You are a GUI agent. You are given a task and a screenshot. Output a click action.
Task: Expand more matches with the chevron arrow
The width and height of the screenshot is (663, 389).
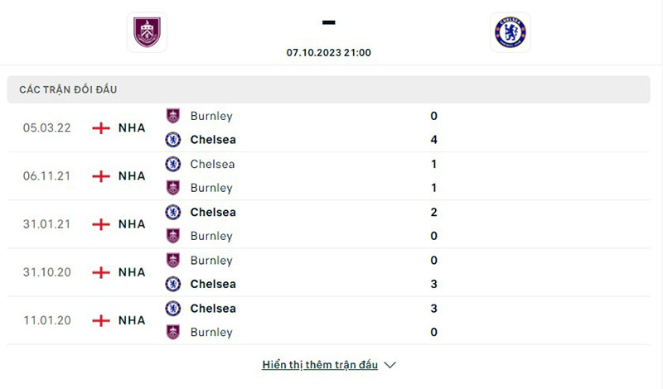coord(390,365)
